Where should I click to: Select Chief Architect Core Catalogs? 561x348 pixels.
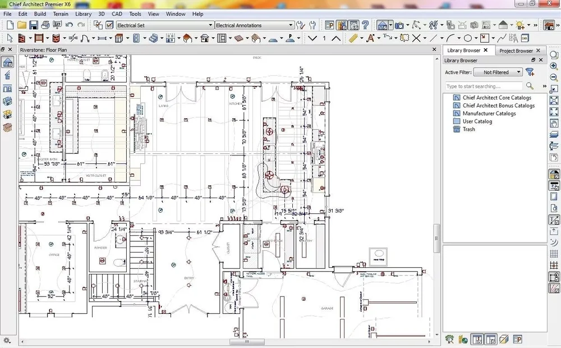(x=496, y=98)
